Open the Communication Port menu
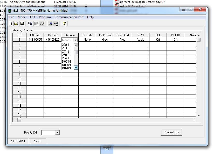Screen dimensions: 213x154 point(69,17)
